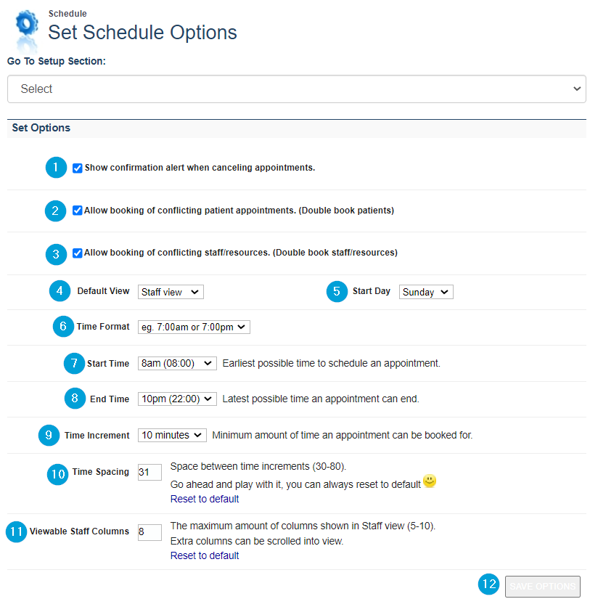Click the numbered badge 9 beside Time Increment
The width and height of the screenshot is (590, 599).
[x=49, y=436]
